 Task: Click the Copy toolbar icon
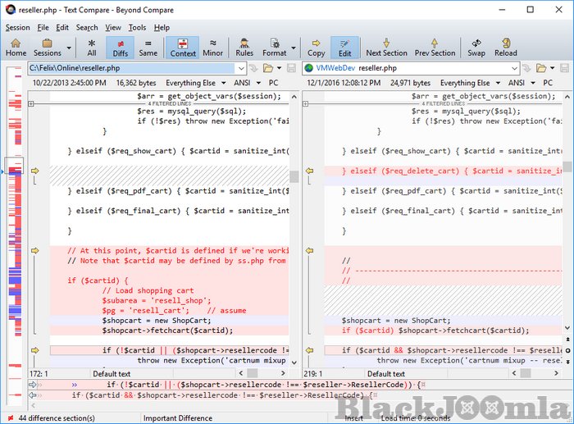[x=316, y=47]
